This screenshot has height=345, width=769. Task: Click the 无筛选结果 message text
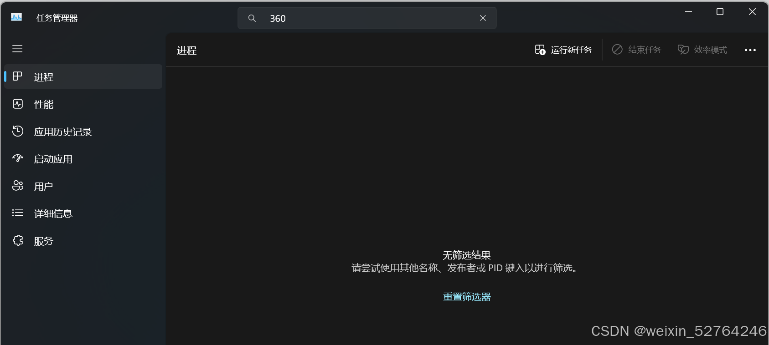(467, 255)
